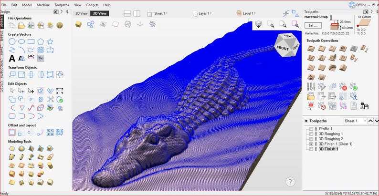Uncheck the 3D Finish 1 [Clear 1] toolpath
Screen dimensions: 379x196
(x=311, y=144)
